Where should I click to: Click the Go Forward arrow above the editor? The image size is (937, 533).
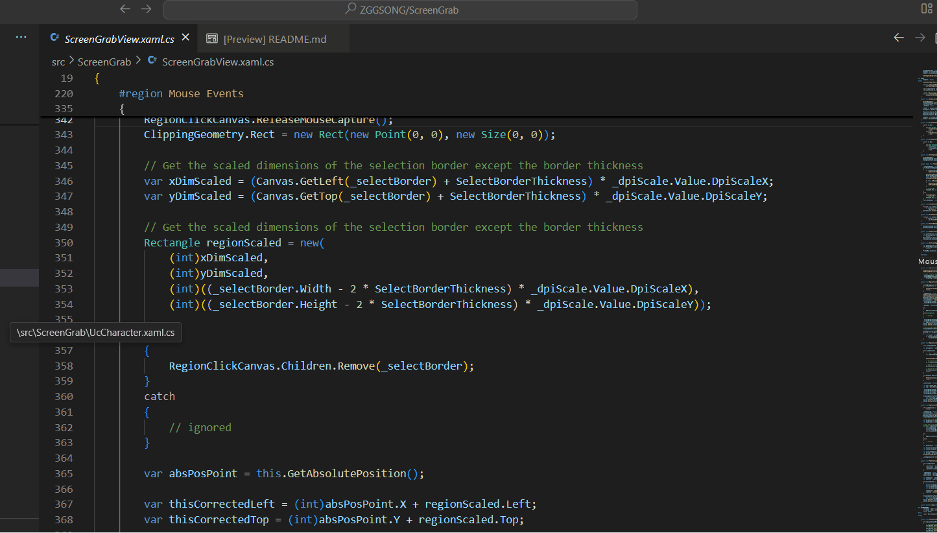[919, 38]
